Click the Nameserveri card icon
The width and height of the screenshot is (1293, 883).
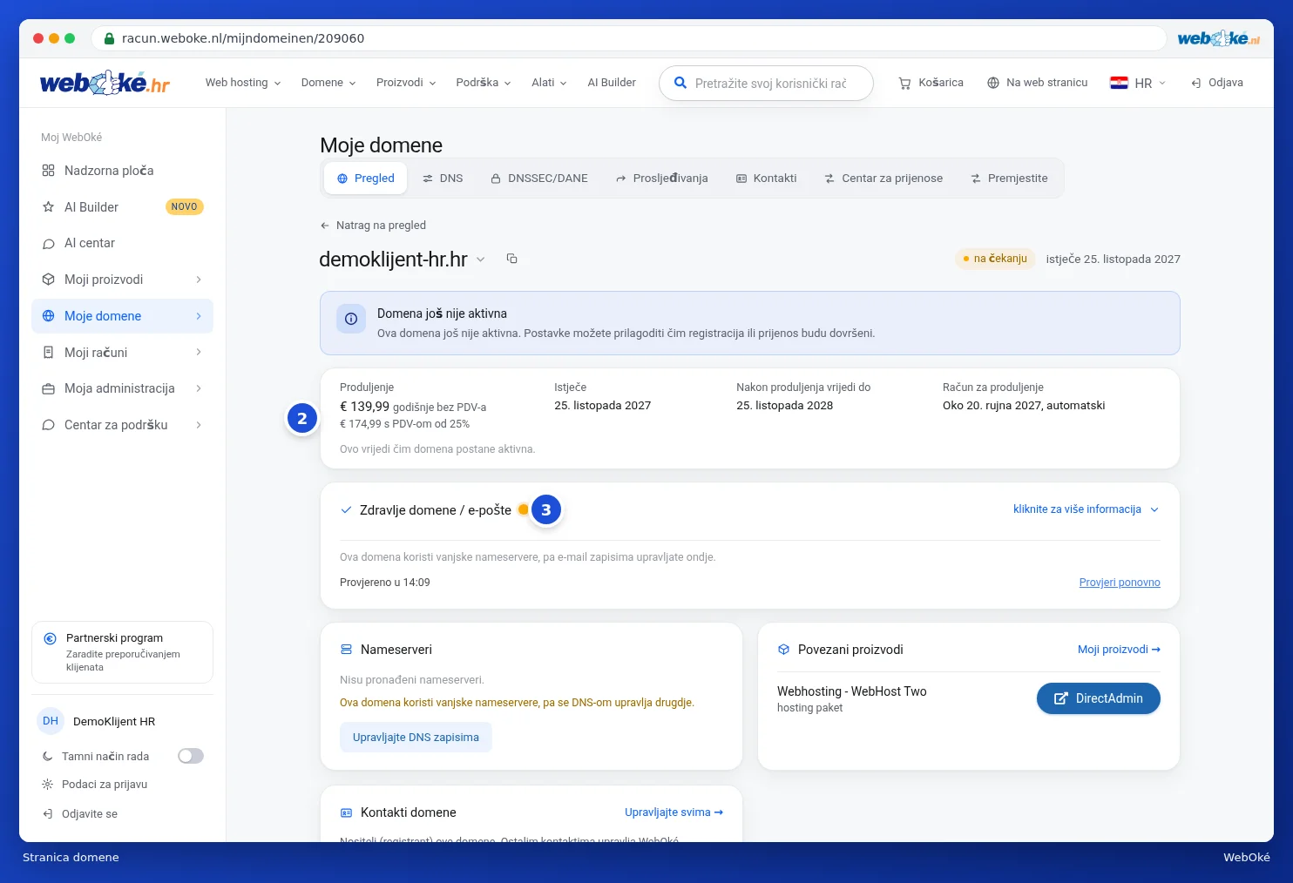coord(346,650)
